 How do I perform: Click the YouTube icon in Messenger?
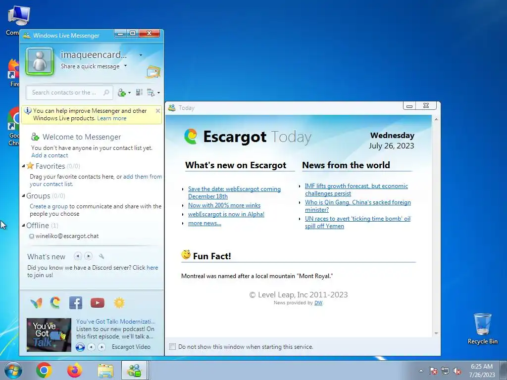pos(98,303)
